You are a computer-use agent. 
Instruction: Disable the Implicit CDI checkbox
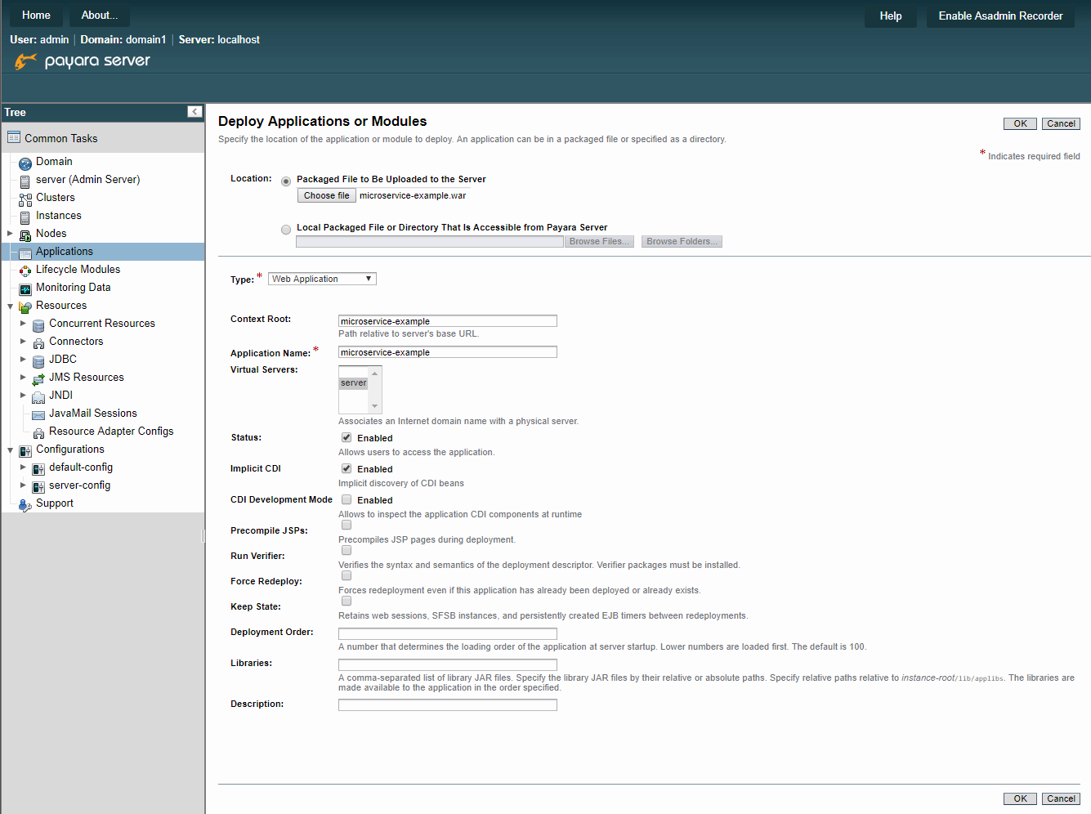[x=346, y=468]
